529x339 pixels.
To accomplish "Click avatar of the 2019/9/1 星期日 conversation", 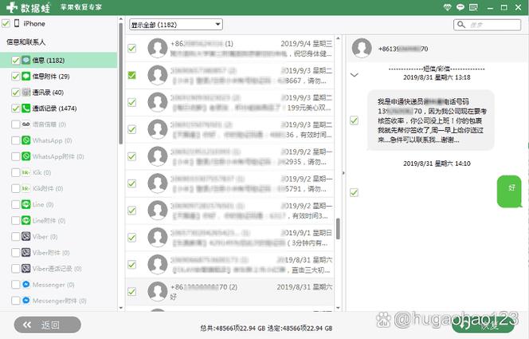I will click(158, 238).
